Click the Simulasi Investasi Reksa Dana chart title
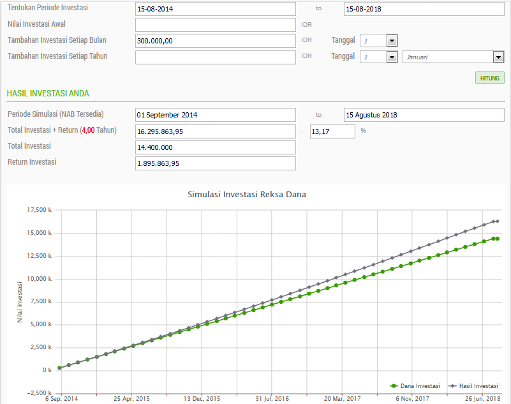 coord(246,194)
